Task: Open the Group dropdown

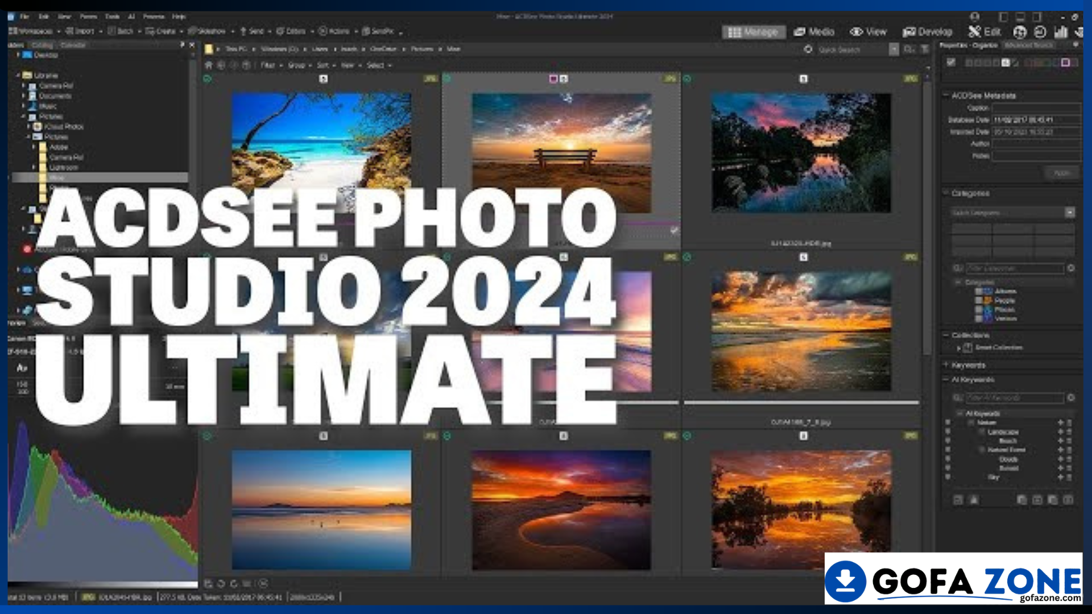Action: pos(299,65)
